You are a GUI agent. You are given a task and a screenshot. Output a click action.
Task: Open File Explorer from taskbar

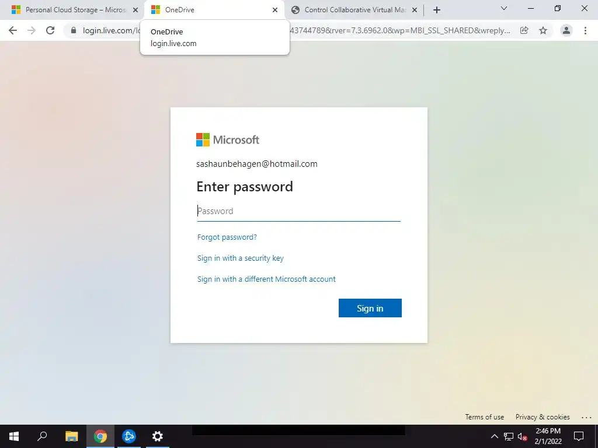(x=71, y=436)
